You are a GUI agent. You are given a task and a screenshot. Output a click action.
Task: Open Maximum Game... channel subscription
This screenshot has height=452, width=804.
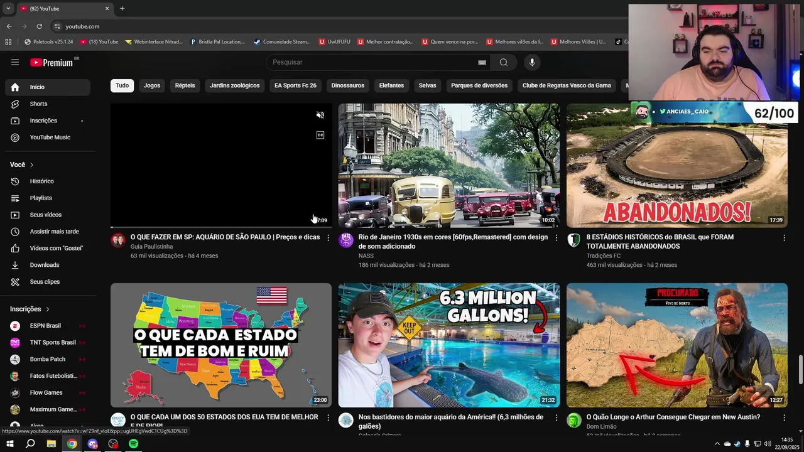click(x=48, y=409)
